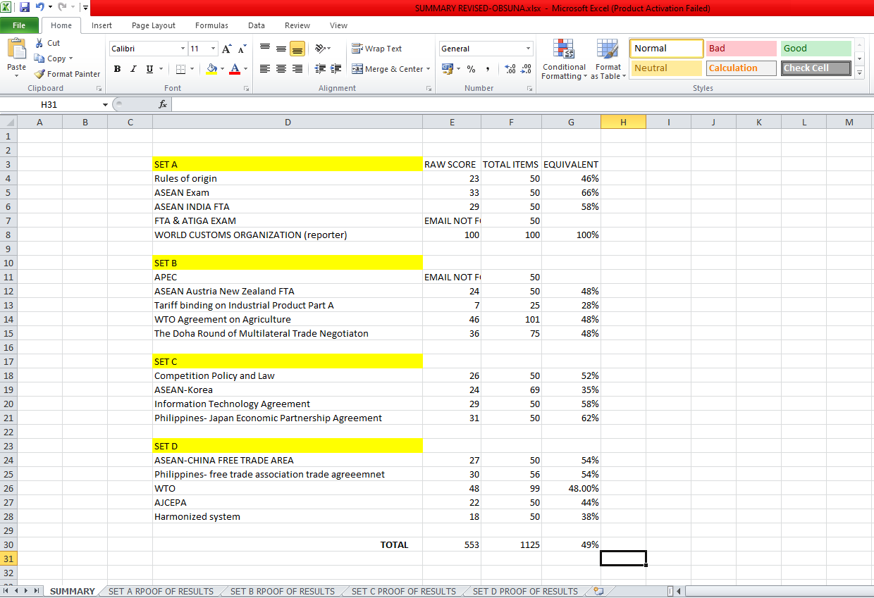Toggle Center horizontal alignment
Viewport: 874px width, 598px height.
point(281,69)
